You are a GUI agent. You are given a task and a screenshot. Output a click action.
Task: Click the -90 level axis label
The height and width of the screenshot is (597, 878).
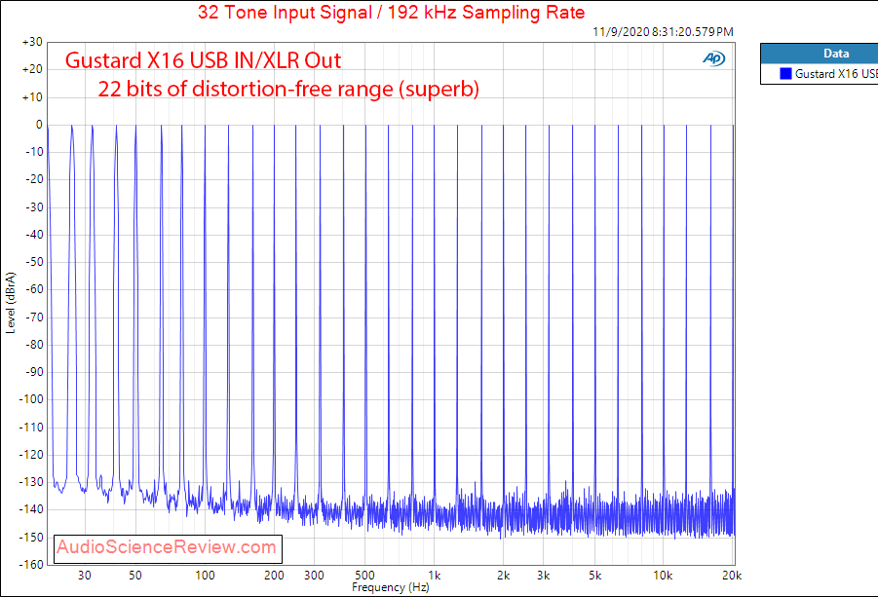pos(34,372)
